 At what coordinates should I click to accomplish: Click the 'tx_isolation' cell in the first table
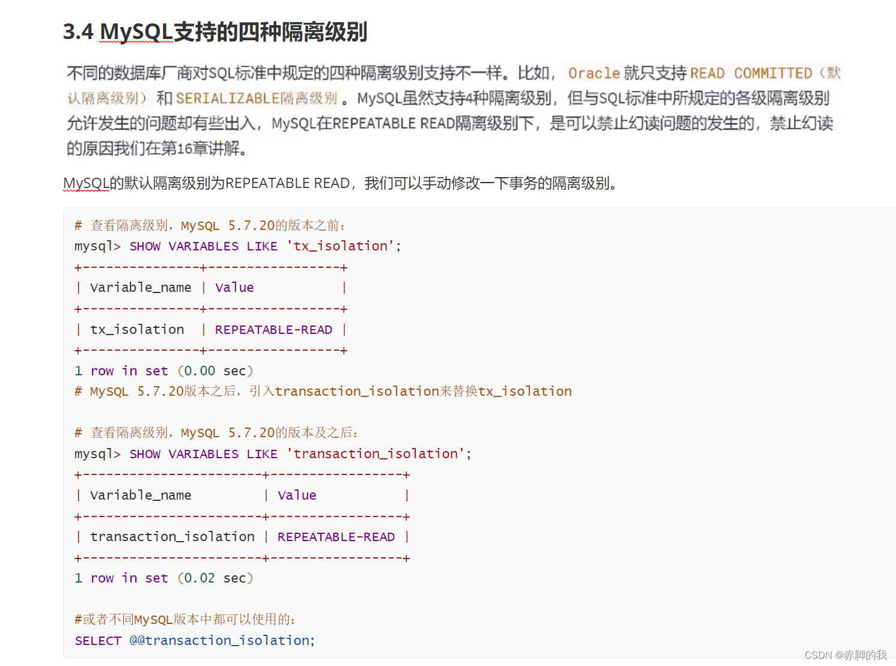(137, 330)
